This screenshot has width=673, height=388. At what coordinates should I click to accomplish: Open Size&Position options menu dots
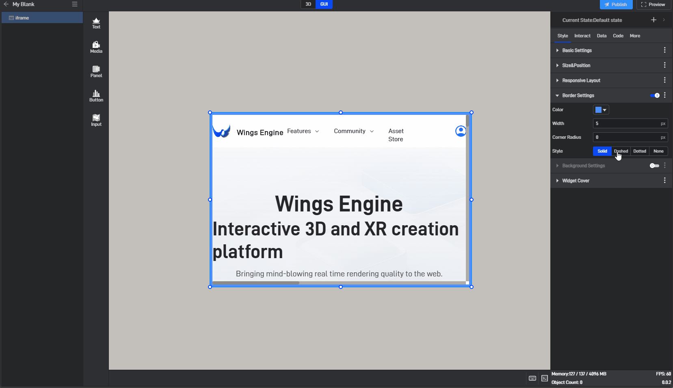tap(665, 65)
